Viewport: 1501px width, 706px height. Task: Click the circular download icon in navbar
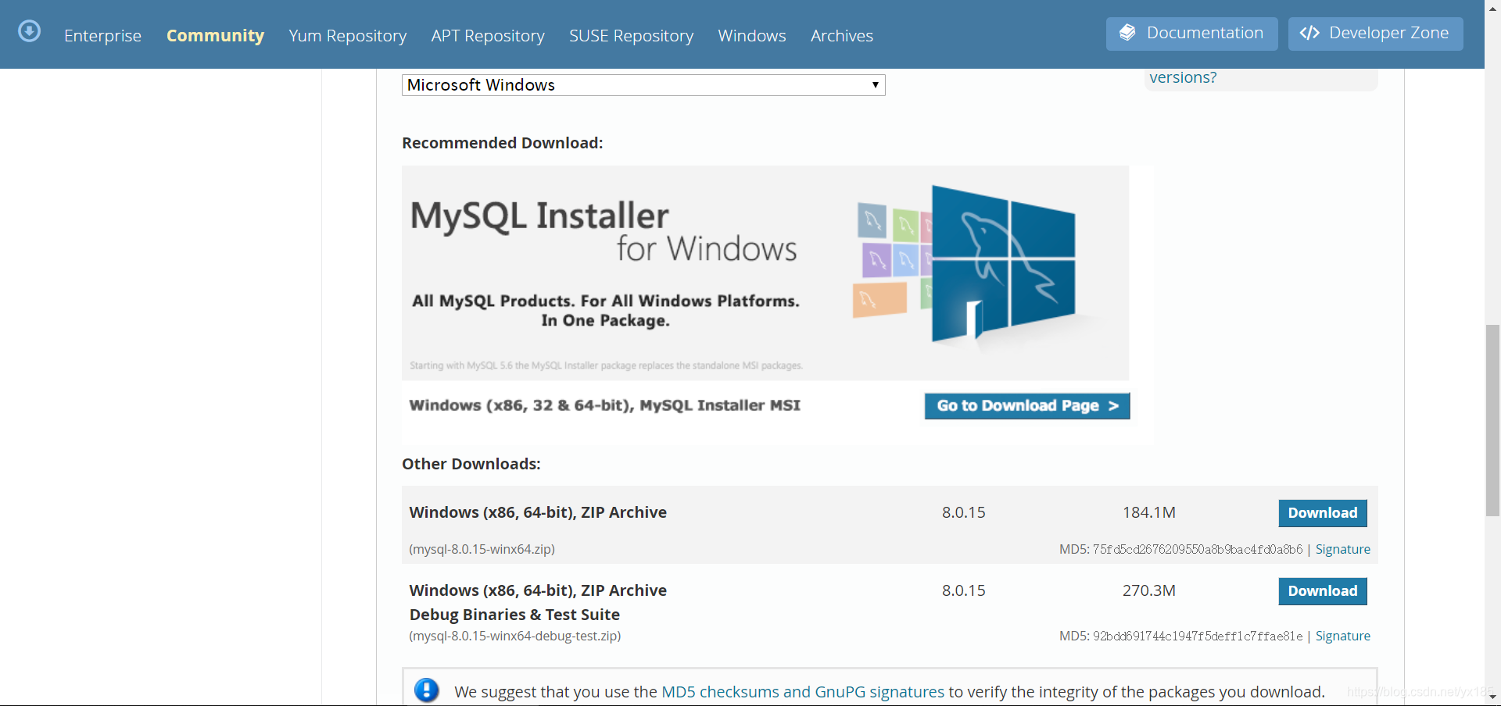click(30, 31)
